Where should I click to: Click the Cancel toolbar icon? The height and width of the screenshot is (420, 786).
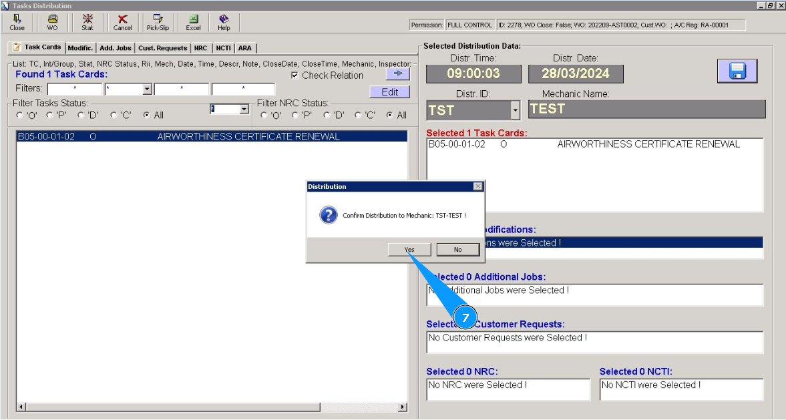coord(122,23)
